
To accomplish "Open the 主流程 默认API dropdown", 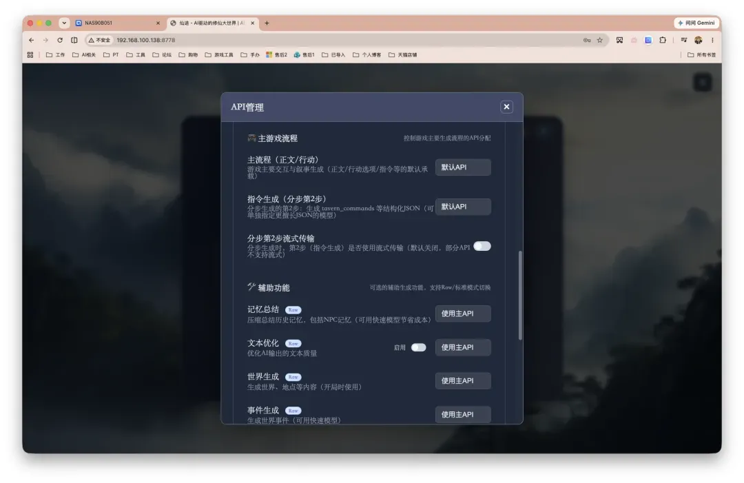I will tap(463, 167).
